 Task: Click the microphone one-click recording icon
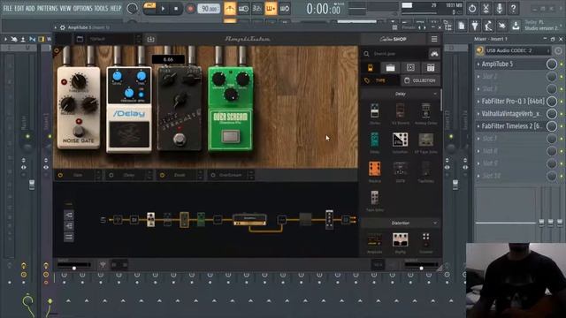500,8
